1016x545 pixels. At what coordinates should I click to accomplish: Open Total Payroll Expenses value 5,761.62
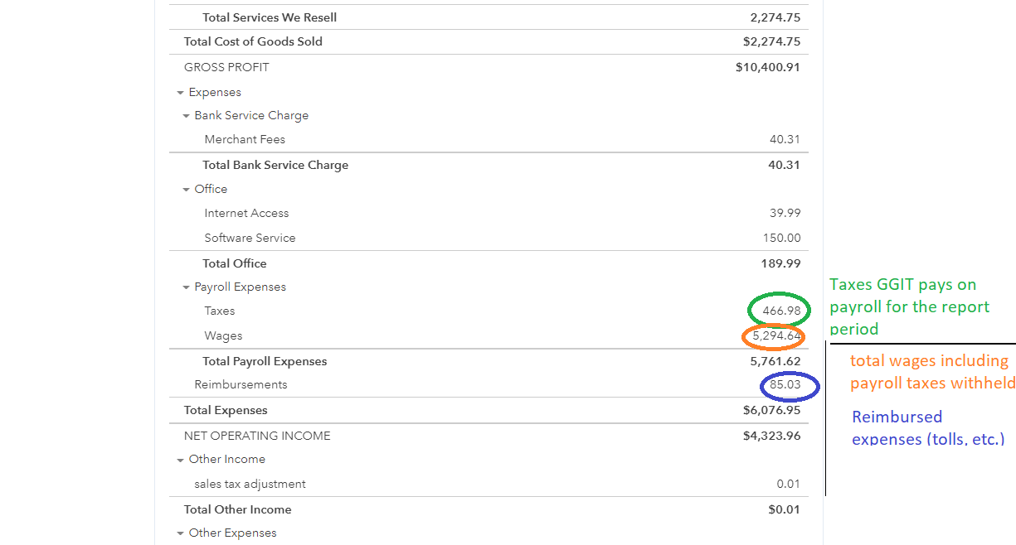pyautogui.click(x=775, y=362)
